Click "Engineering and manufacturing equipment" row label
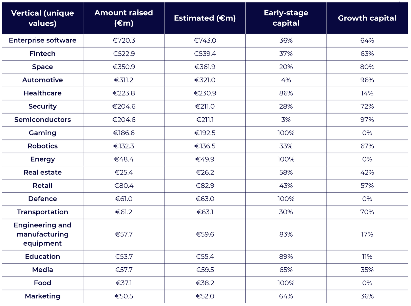Image resolution: width=411 pixels, height=306 pixels. point(42,234)
